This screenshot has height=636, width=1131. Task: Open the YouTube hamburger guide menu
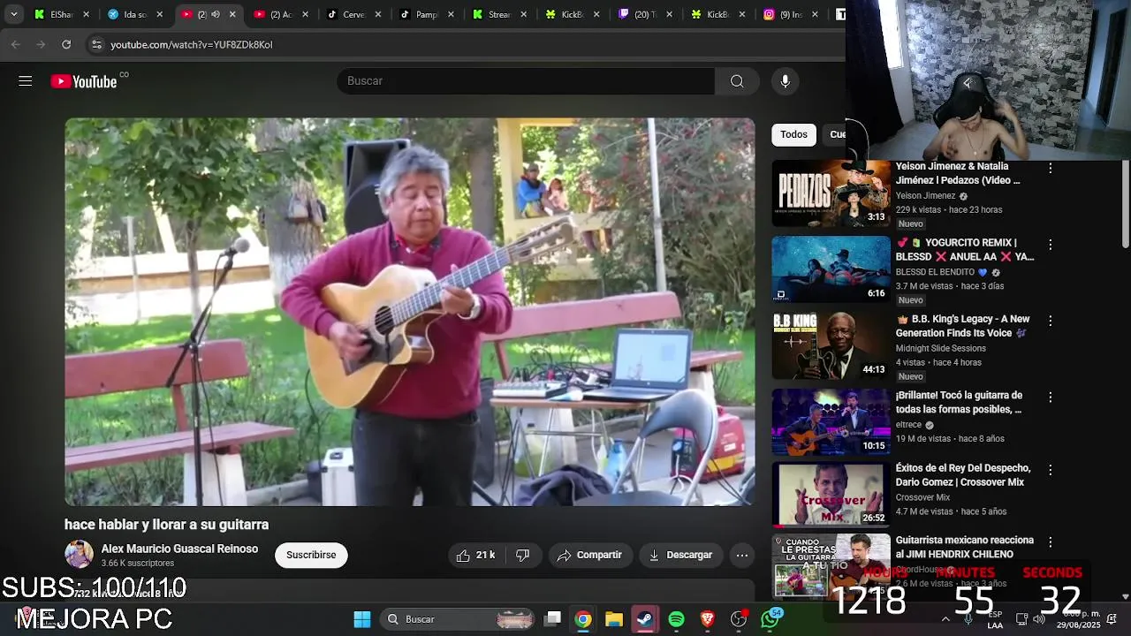pos(25,81)
